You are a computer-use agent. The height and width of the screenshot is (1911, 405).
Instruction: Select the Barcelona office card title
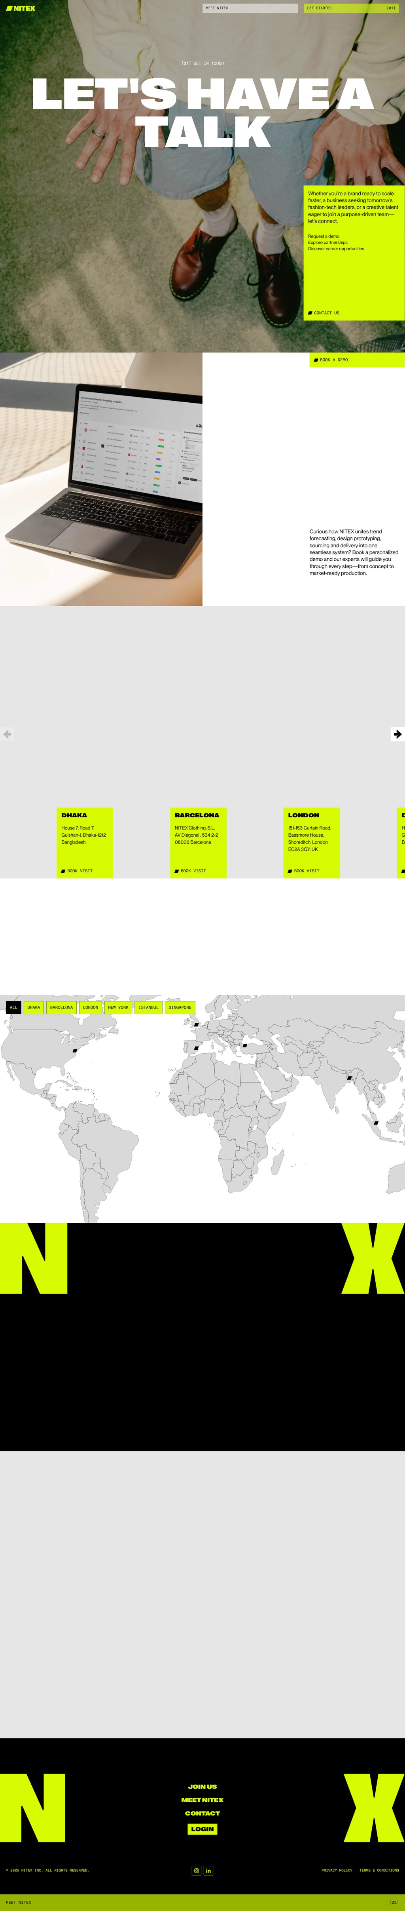pos(197,815)
